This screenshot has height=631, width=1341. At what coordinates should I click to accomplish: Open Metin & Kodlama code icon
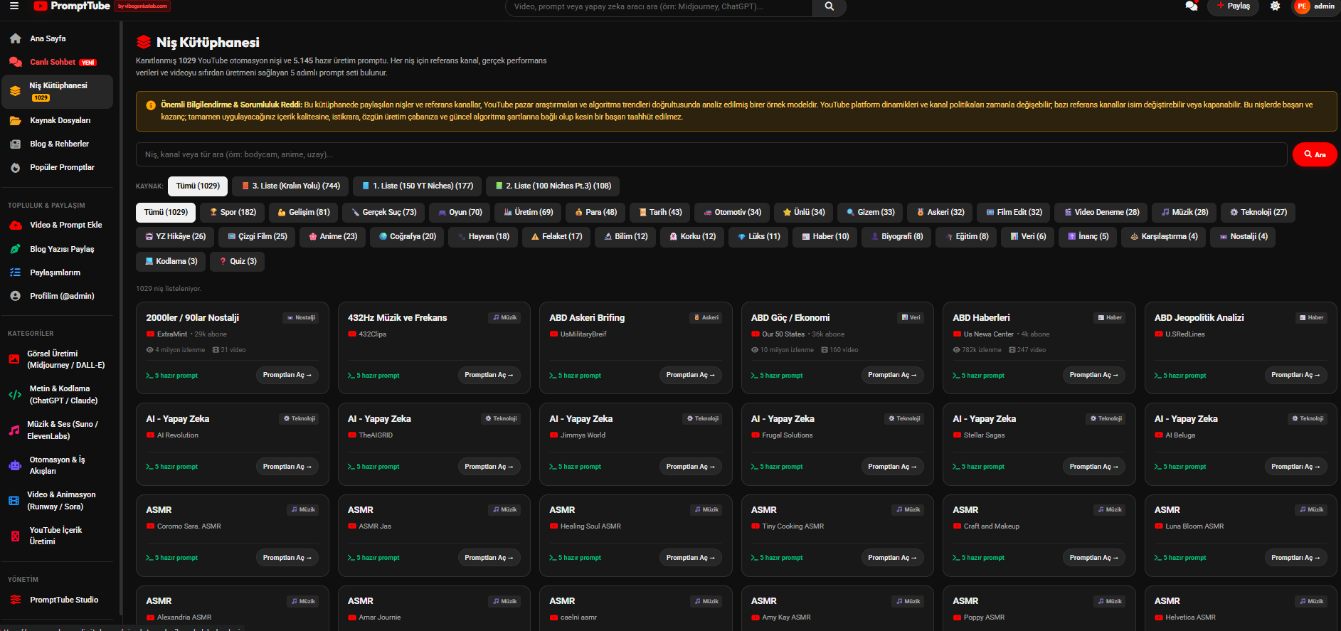pyautogui.click(x=15, y=395)
